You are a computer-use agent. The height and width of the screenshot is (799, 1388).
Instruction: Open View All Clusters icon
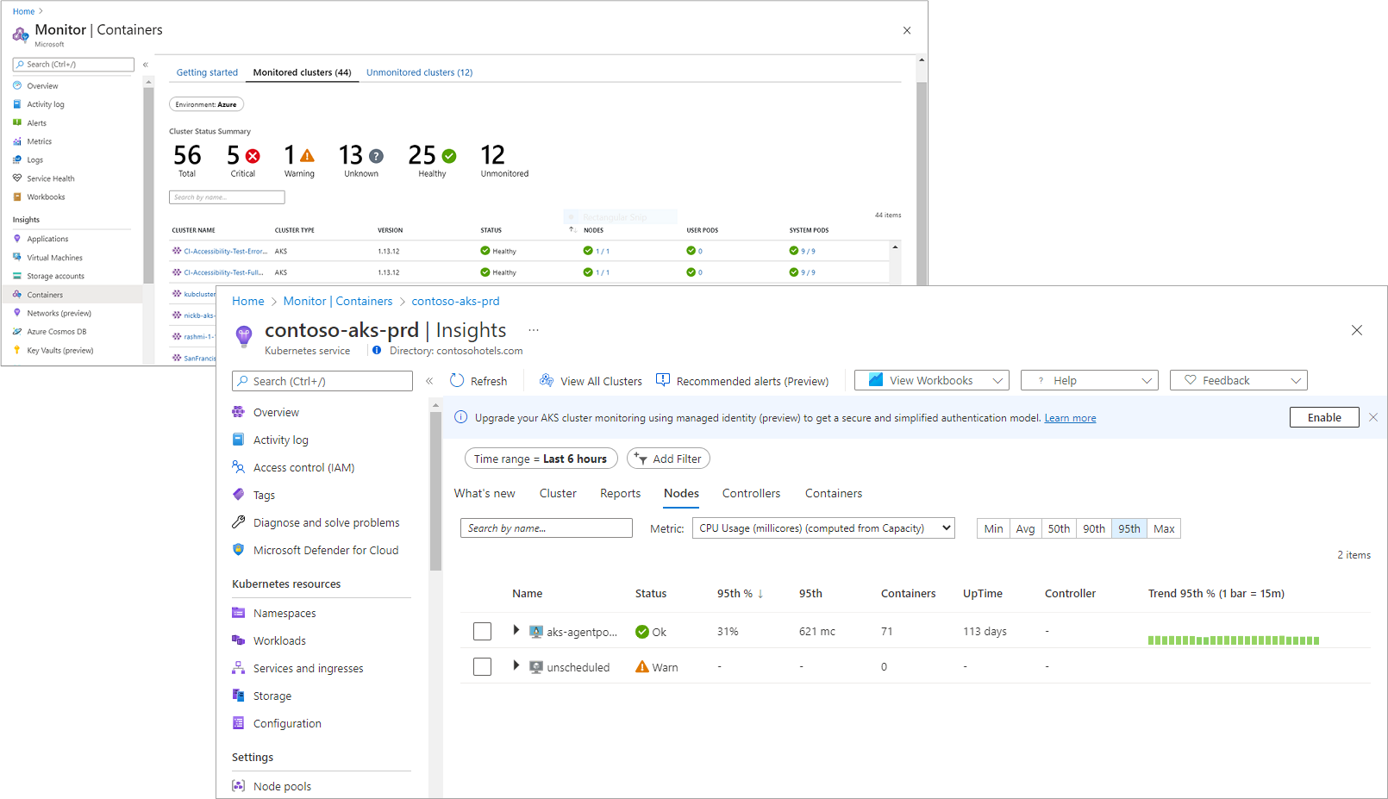547,381
